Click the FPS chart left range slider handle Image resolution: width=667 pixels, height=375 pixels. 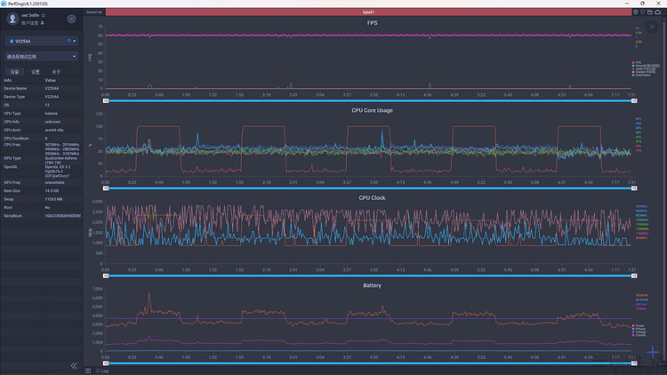(x=106, y=100)
